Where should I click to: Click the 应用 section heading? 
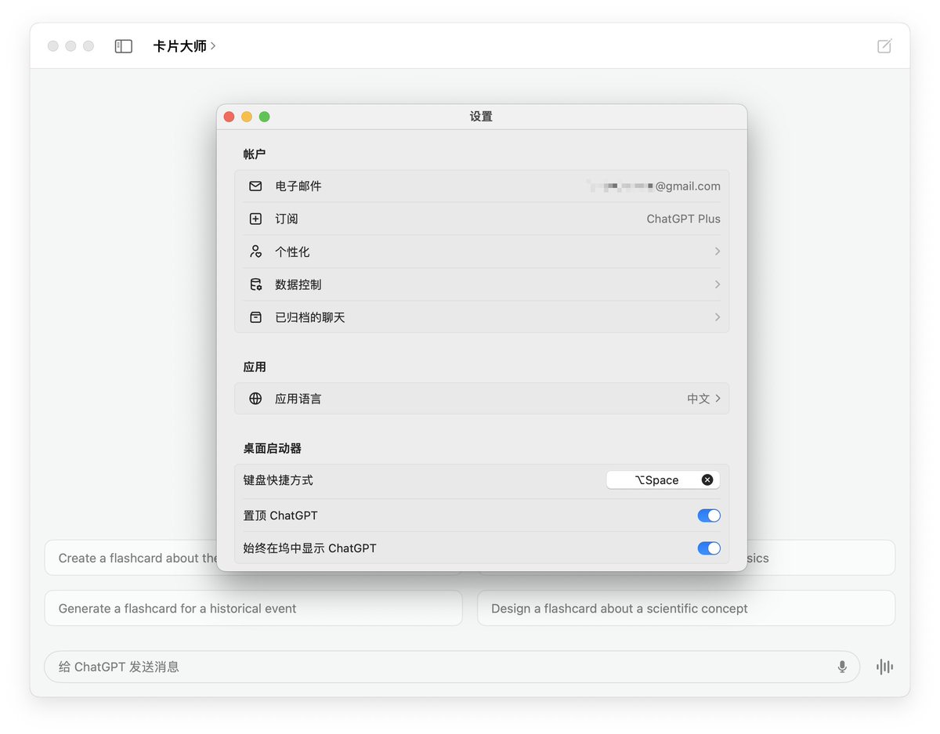[255, 367]
